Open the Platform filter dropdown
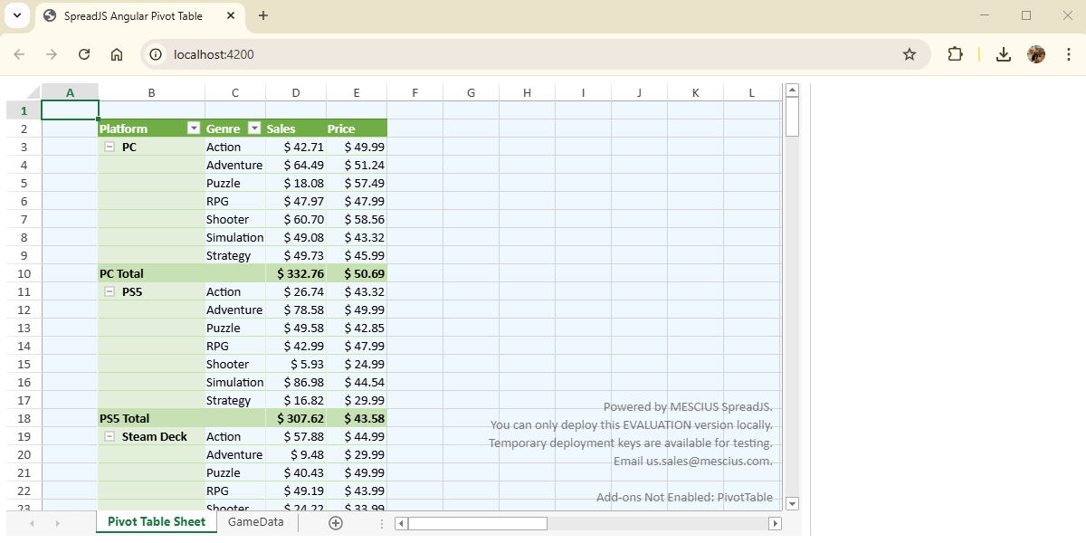Viewport: 1086px width, 543px height. (x=193, y=129)
